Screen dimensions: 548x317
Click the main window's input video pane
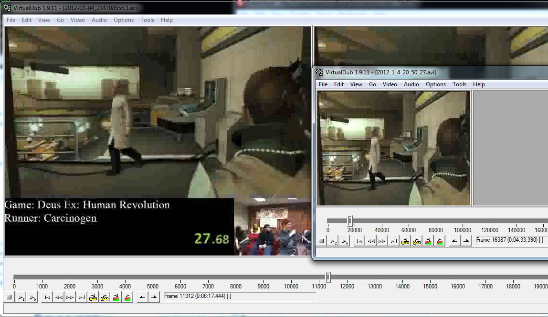158,141
